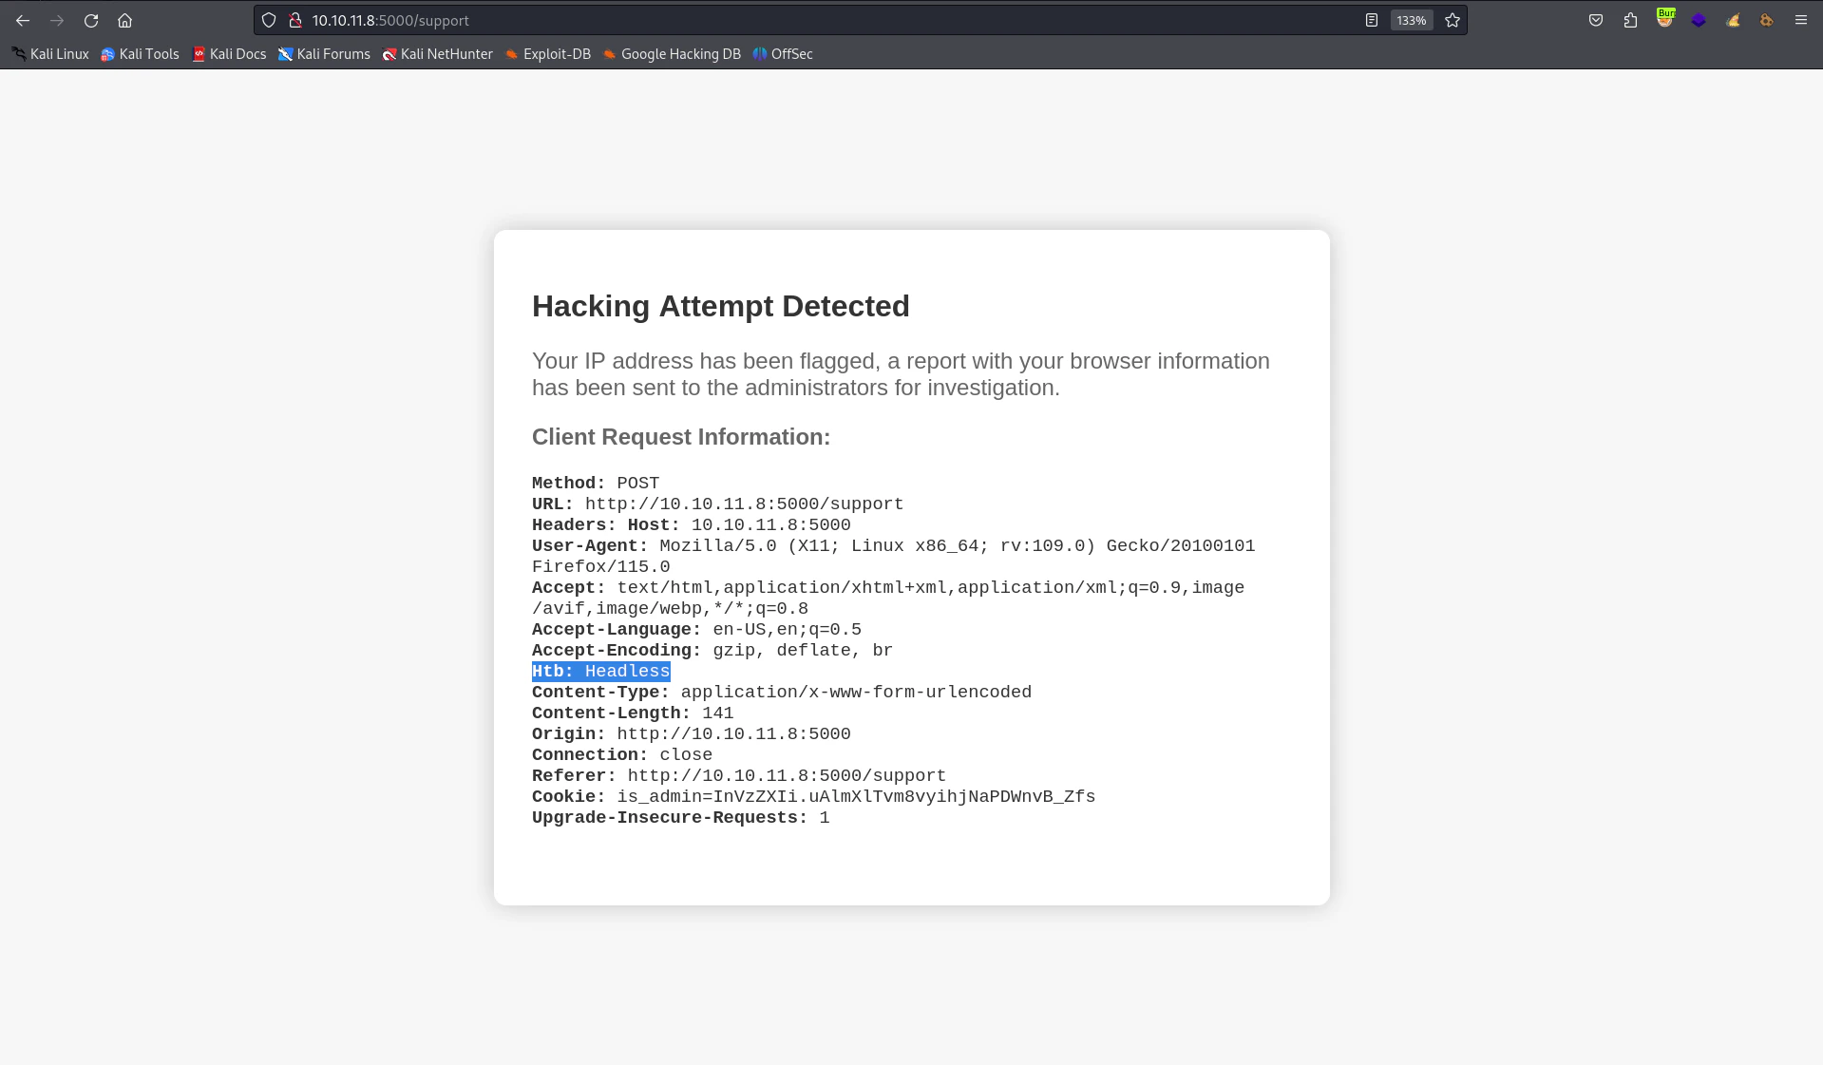This screenshot has width=1823, height=1065.
Task: Reload the current page
Action: click(x=91, y=20)
